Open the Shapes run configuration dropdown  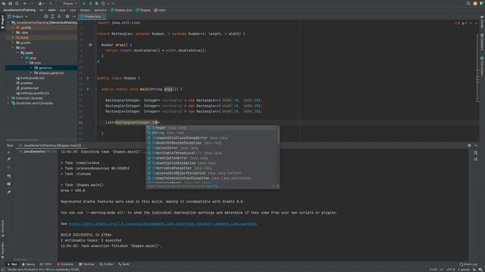point(69,3)
